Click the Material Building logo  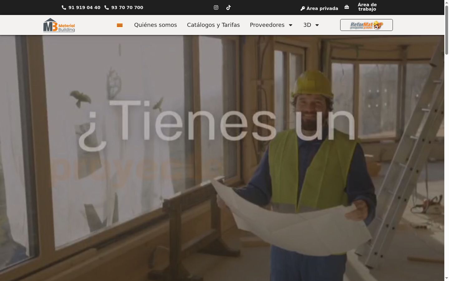click(x=59, y=25)
